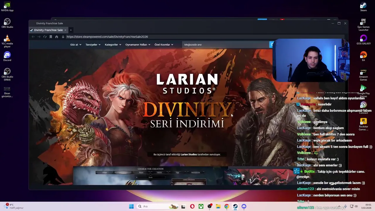
Task: Select the Divinity Franchise Sale tab
Action: (x=48, y=30)
